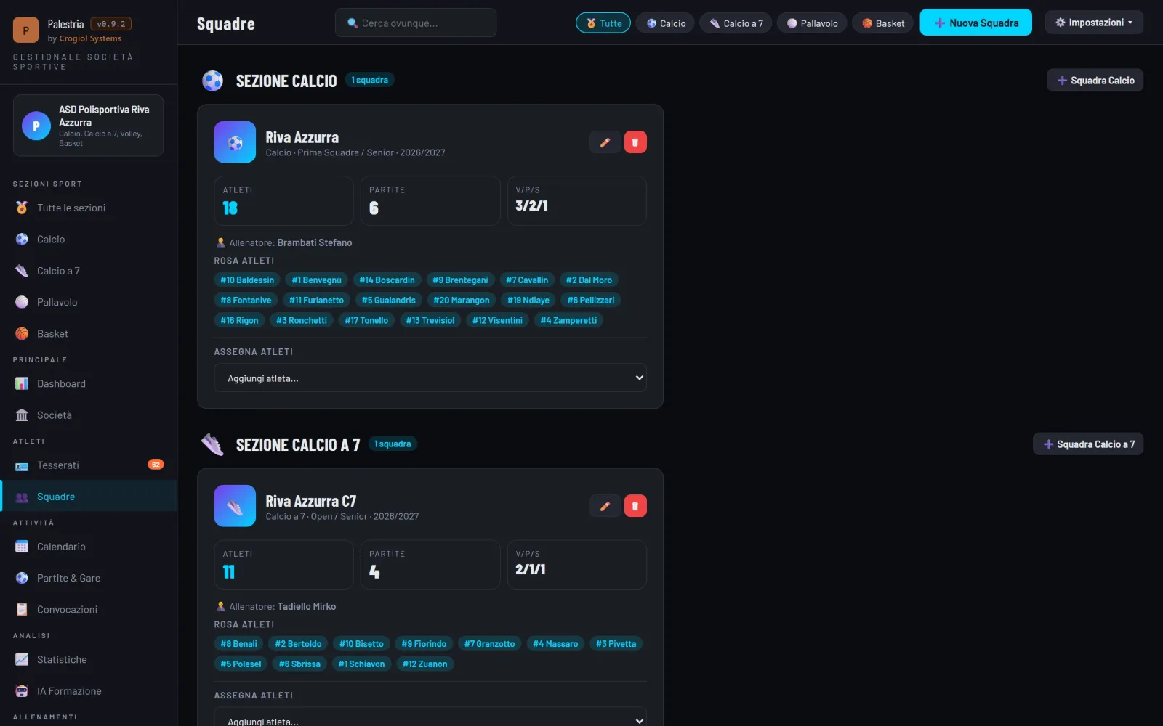Select Calcio a 7 in the sidebar sections
Image resolution: width=1163 pixels, height=726 pixels.
89,271
